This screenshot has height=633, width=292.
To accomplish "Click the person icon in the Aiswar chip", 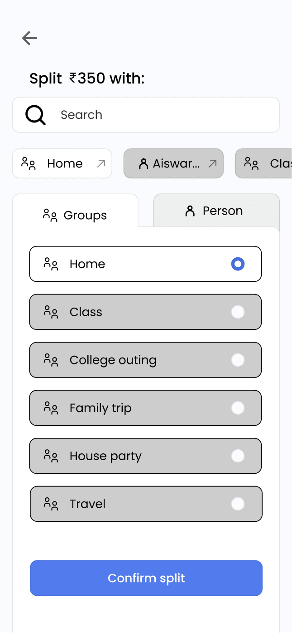I will (x=144, y=163).
